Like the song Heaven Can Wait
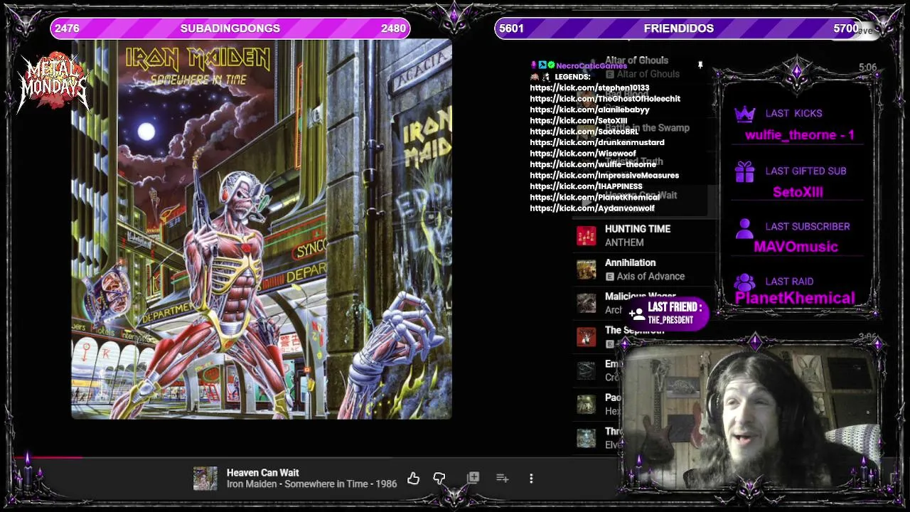 [x=413, y=479]
